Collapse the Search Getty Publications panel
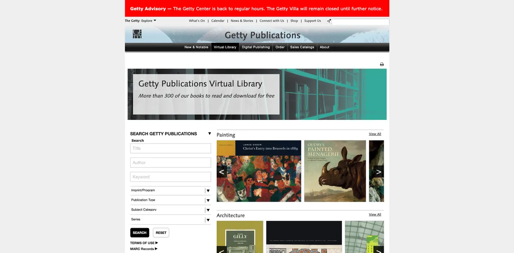Viewport: 514px width, 253px height. pyautogui.click(x=209, y=134)
